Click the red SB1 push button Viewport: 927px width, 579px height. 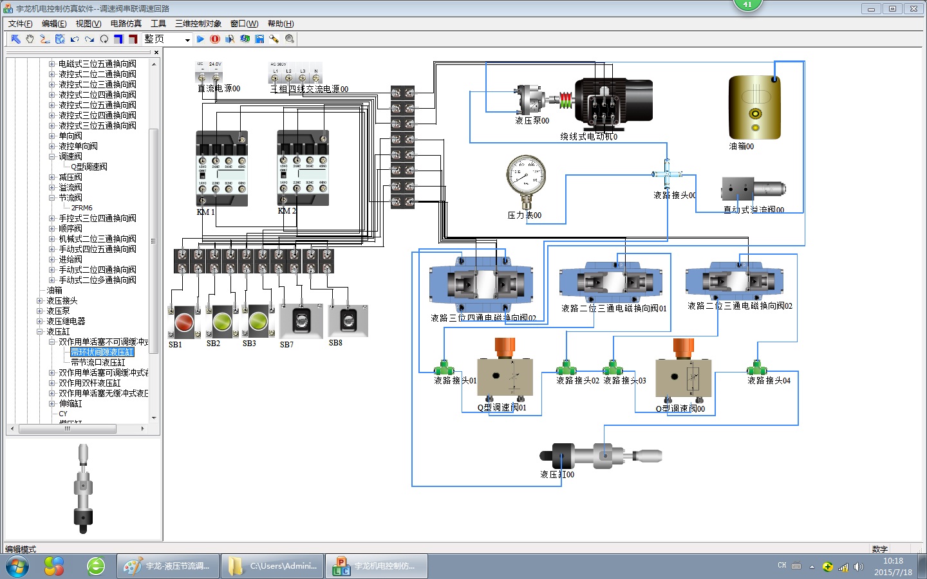point(184,322)
